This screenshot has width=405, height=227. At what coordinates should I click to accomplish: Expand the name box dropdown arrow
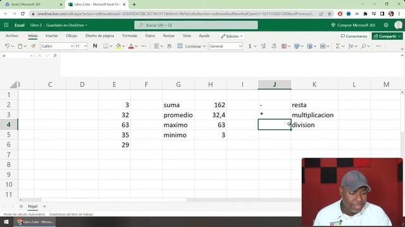31,55
